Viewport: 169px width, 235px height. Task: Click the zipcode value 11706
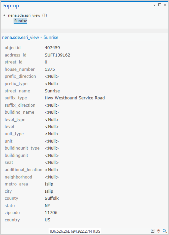coord(51,212)
